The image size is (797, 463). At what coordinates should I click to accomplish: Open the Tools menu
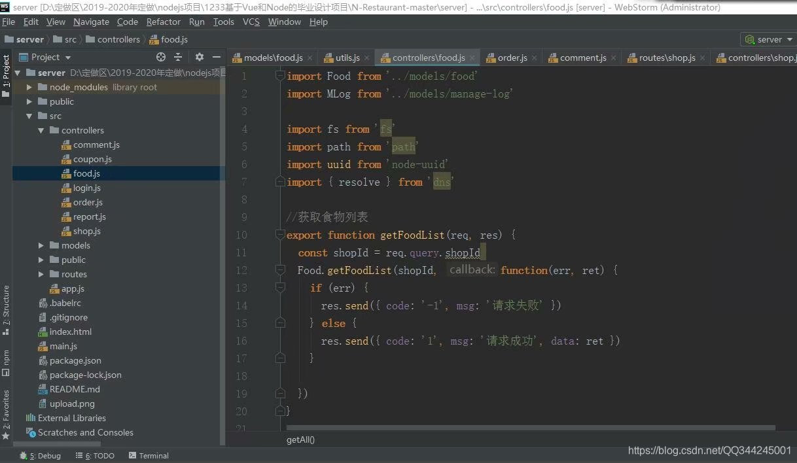click(223, 22)
